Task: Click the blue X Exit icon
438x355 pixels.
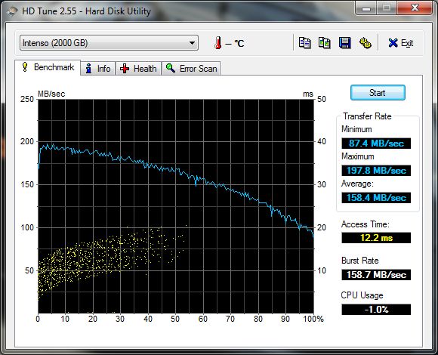Action: [x=393, y=43]
